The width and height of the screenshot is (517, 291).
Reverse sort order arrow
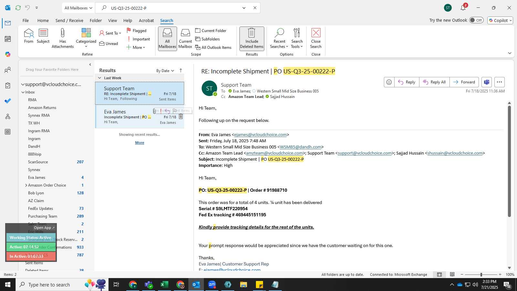coord(181,70)
